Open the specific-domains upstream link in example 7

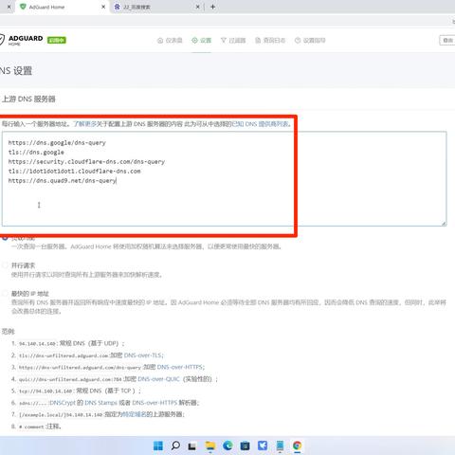pos(134,414)
